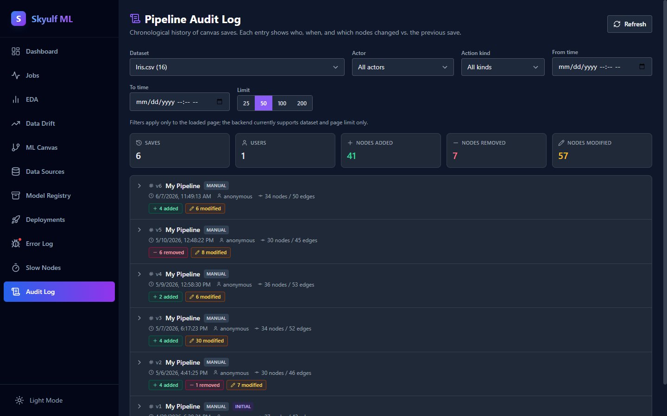Image resolution: width=667 pixels, height=416 pixels.
Task: Set limit to 25
Action: 246,103
